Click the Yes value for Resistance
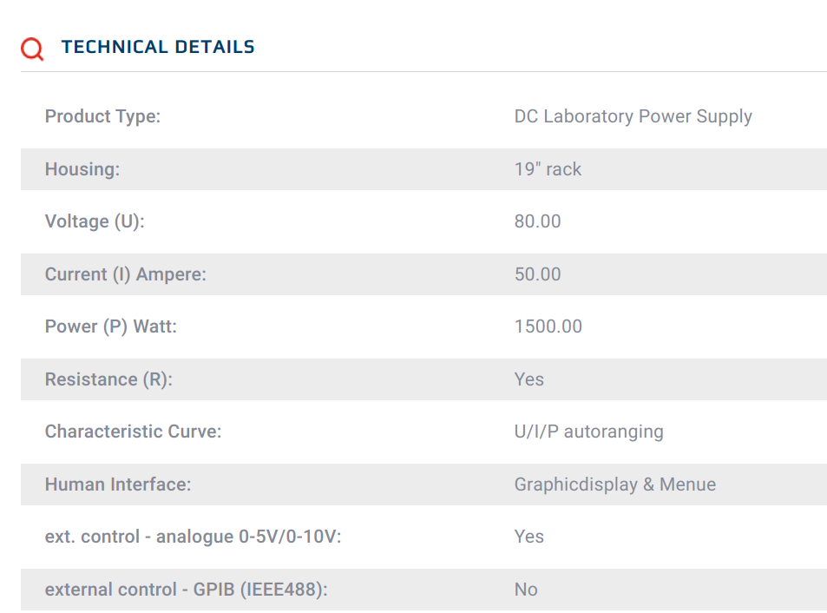 pyautogui.click(x=529, y=379)
